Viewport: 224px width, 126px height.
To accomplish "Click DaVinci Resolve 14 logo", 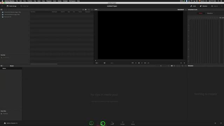I will tap(10, 123).
